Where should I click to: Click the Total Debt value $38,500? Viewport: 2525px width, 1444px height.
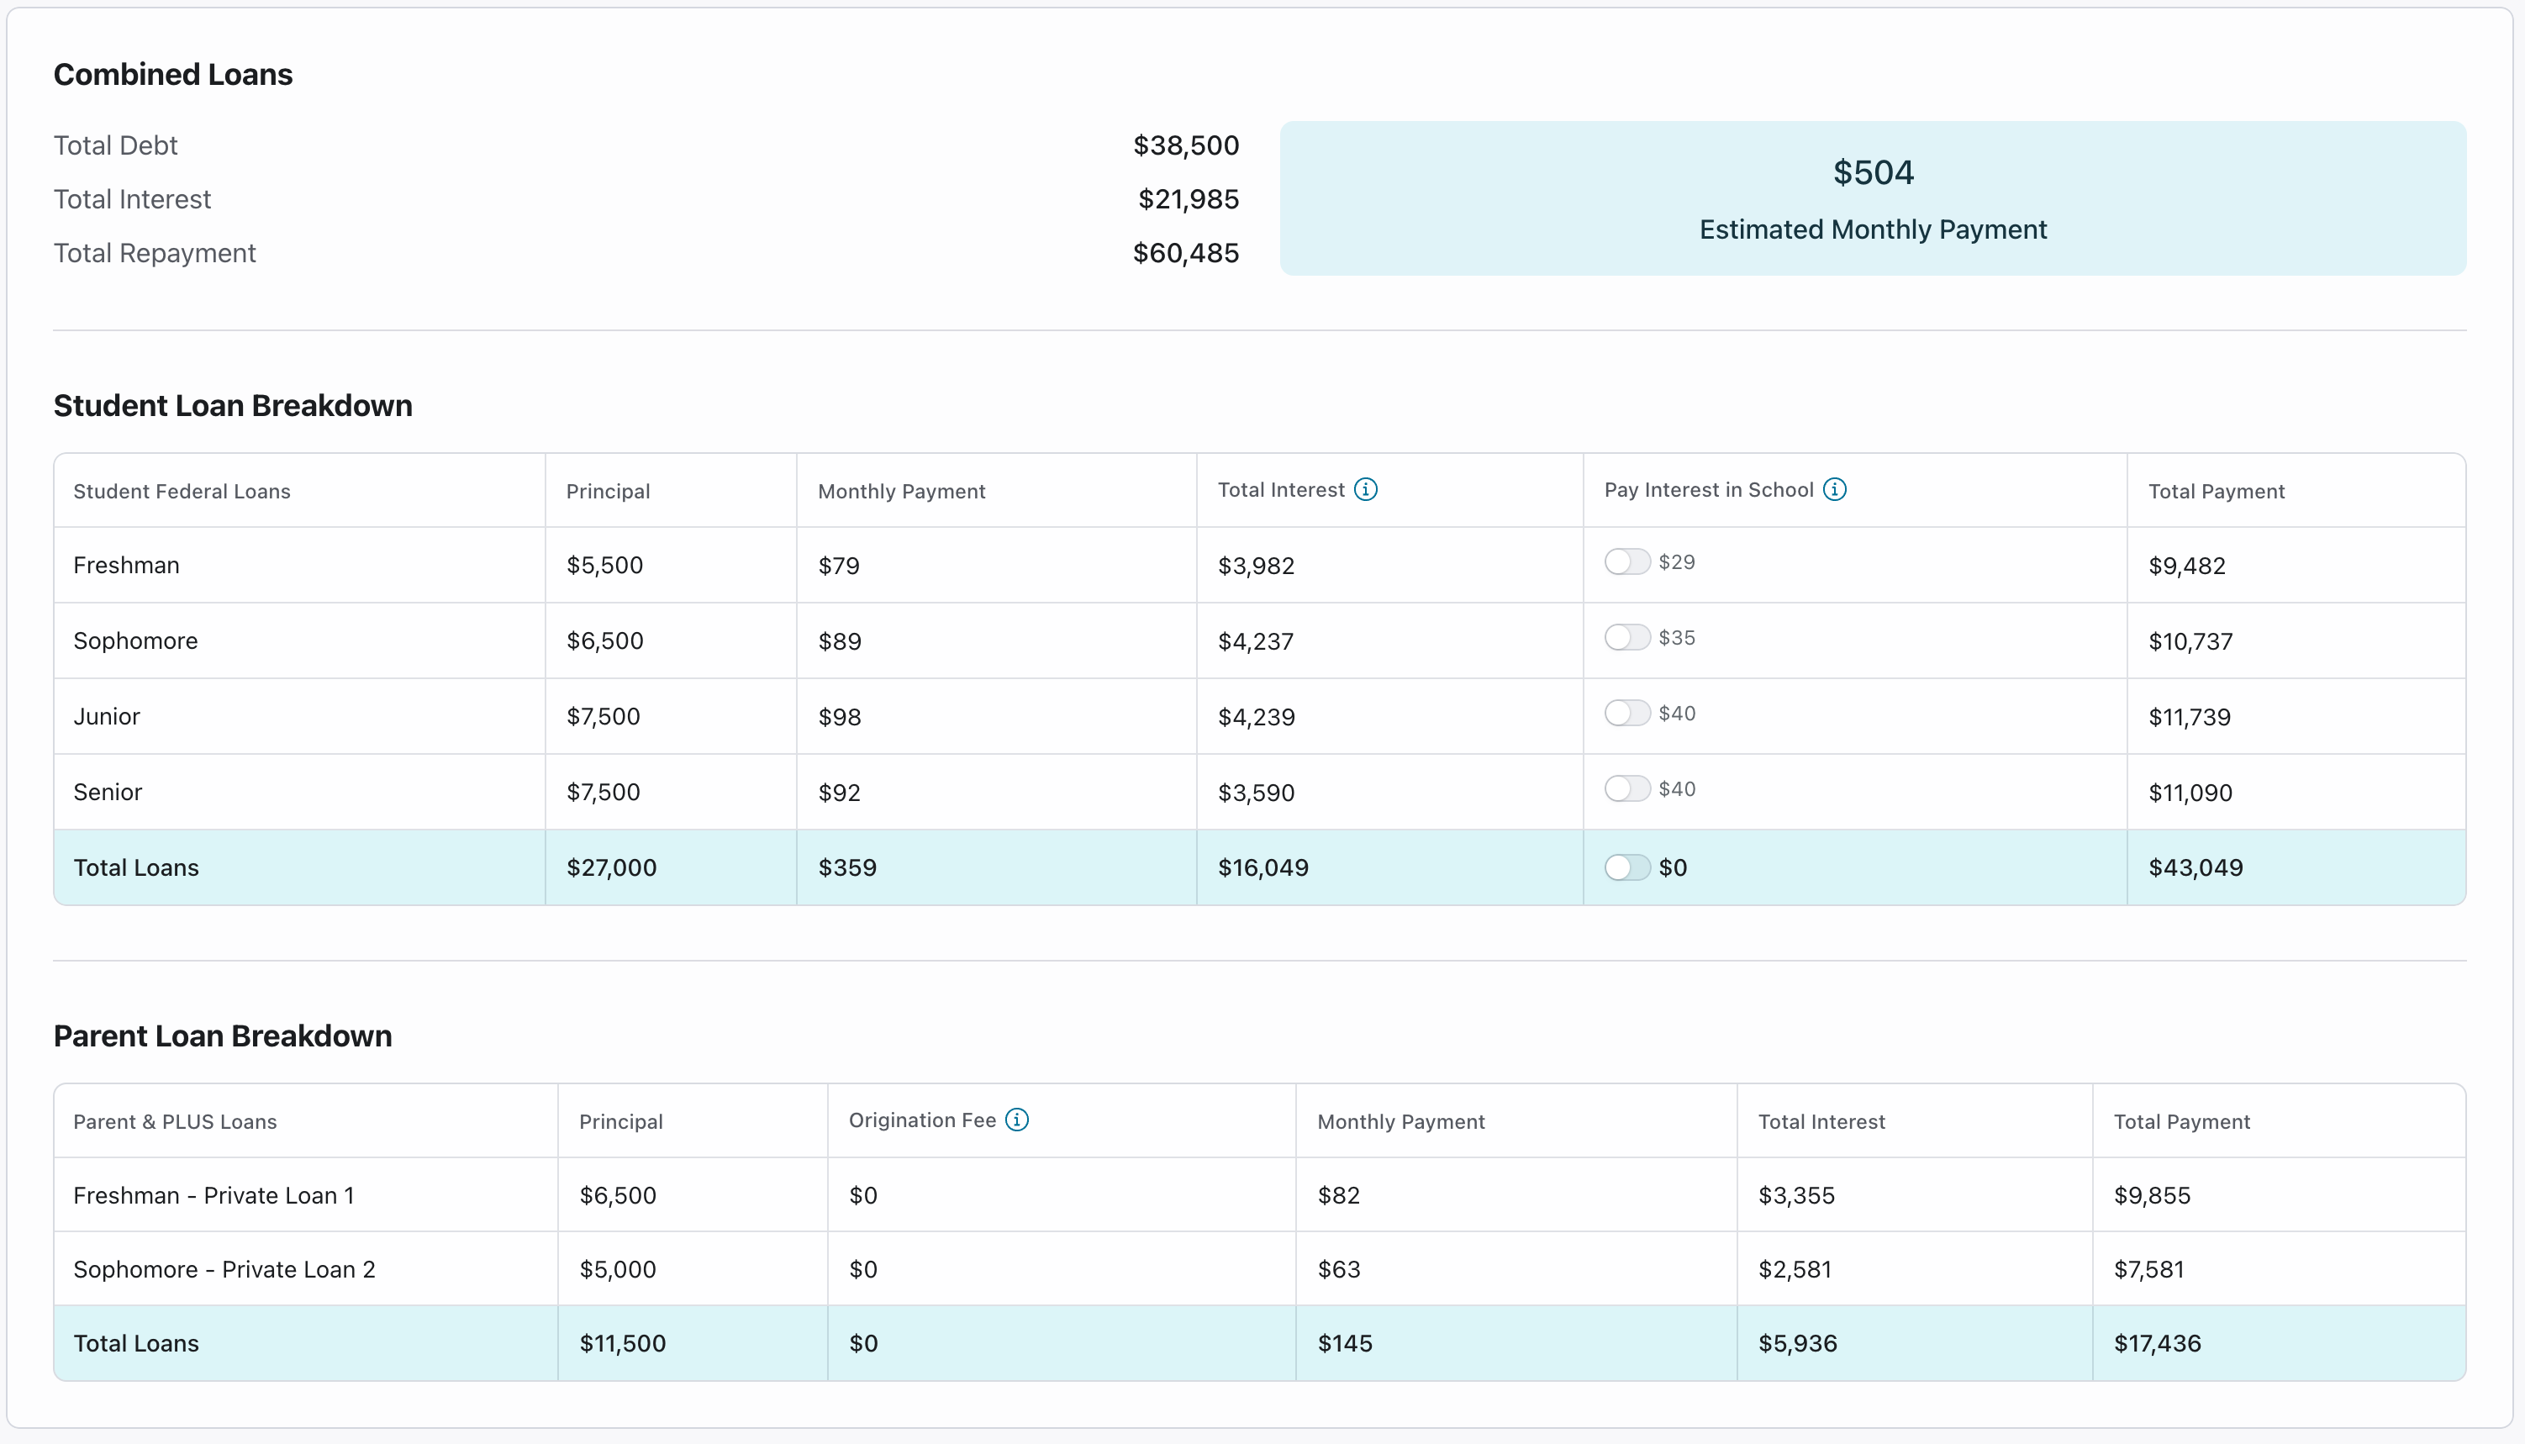(x=1185, y=145)
